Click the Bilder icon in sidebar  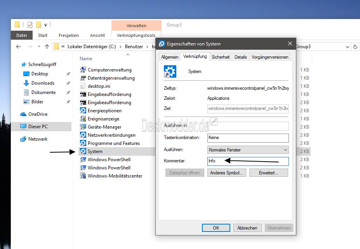pyautogui.click(x=26, y=102)
